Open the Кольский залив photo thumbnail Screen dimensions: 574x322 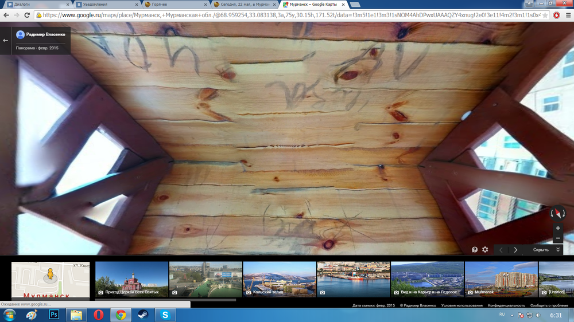pos(280,279)
